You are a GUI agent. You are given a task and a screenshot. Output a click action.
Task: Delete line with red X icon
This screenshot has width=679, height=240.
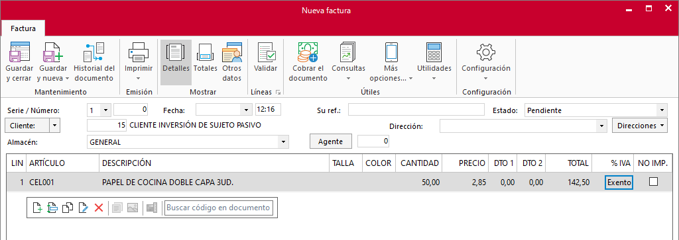pyautogui.click(x=99, y=208)
